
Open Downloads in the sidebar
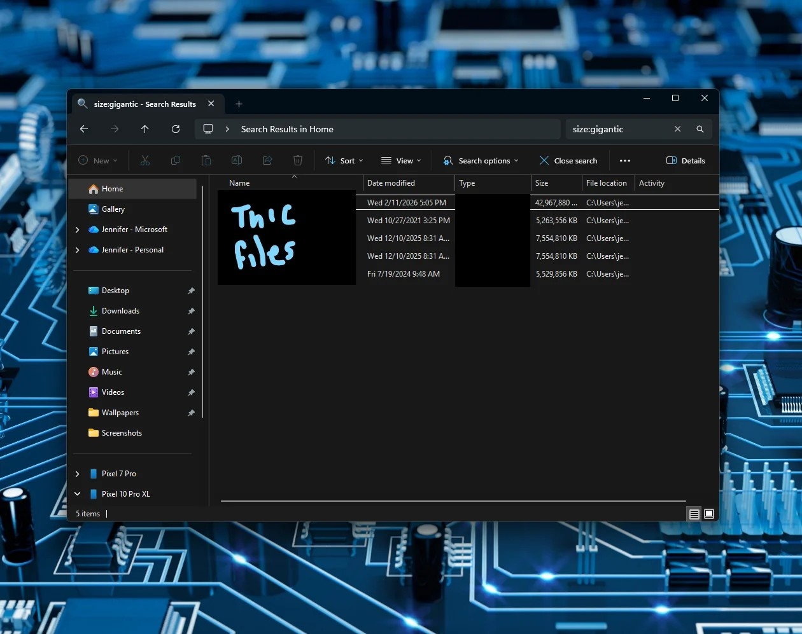(120, 311)
